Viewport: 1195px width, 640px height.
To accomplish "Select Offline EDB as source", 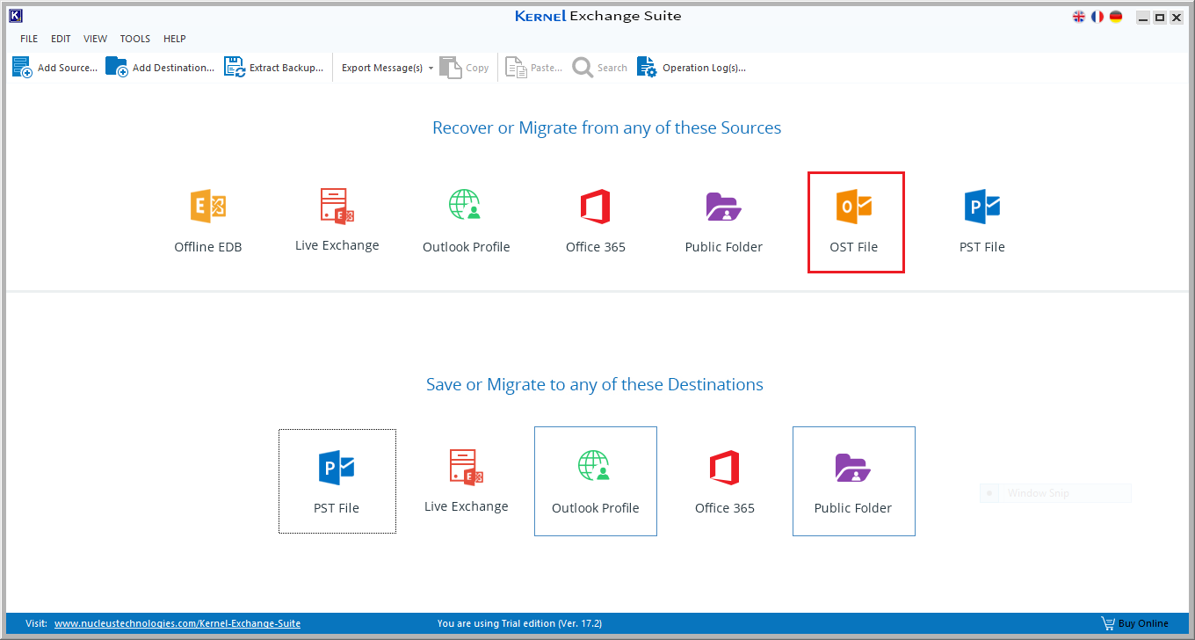I will 208,222.
